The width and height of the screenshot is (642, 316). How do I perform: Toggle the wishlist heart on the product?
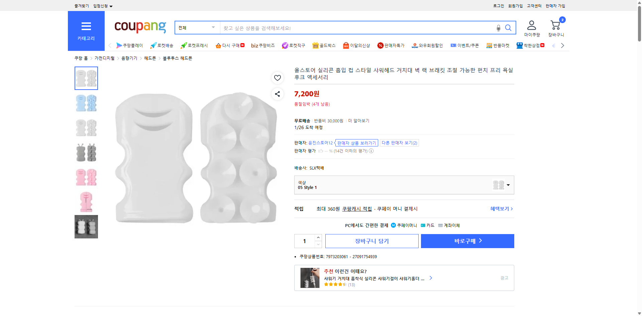(277, 78)
